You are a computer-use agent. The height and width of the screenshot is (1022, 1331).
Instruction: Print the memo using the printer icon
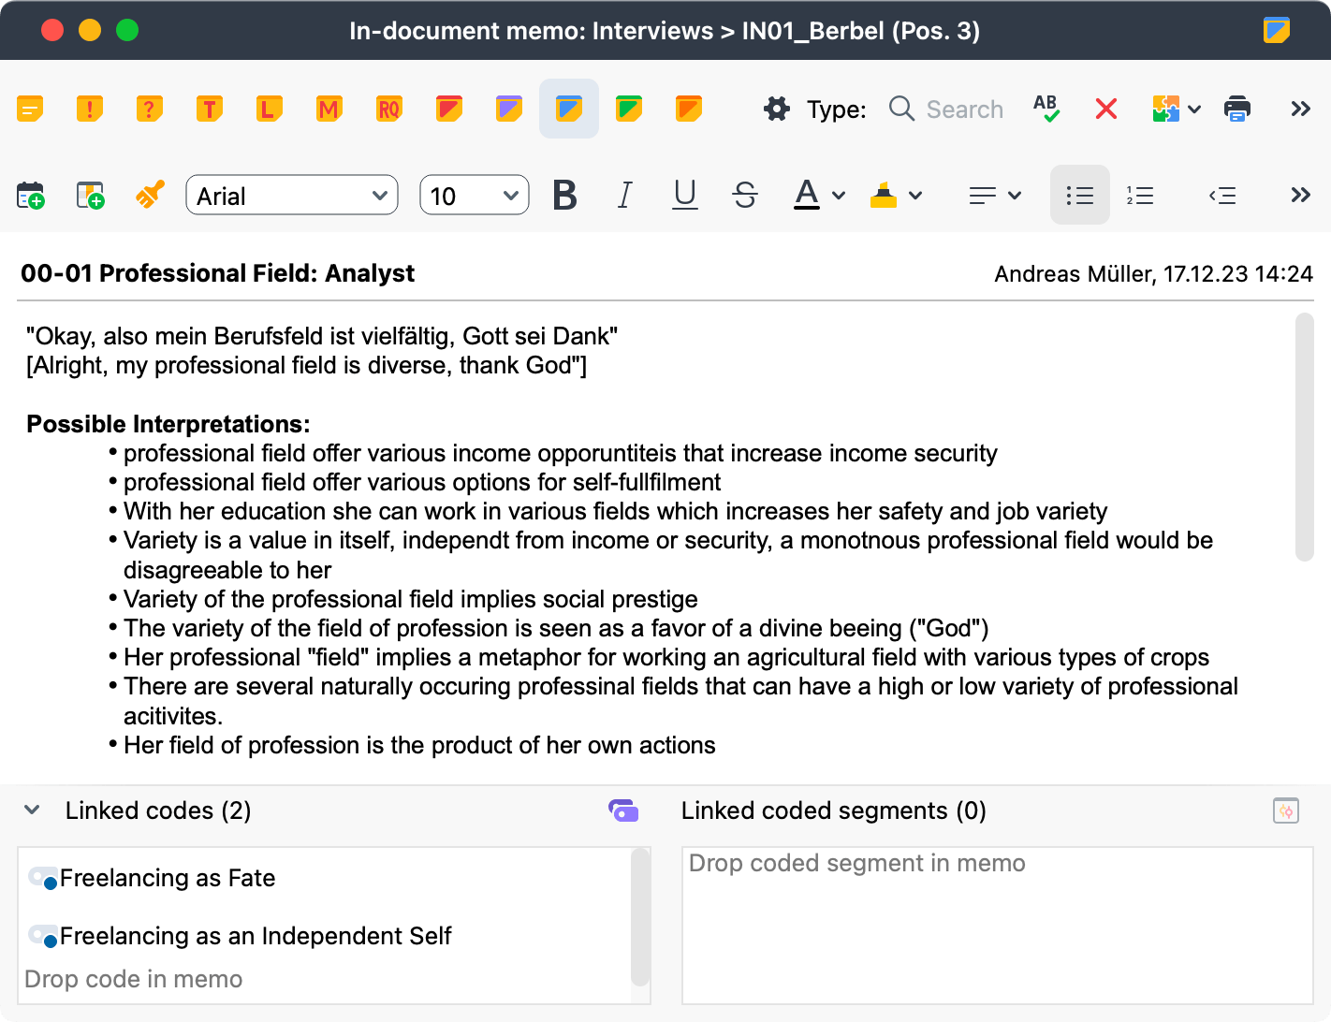coord(1236,109)
